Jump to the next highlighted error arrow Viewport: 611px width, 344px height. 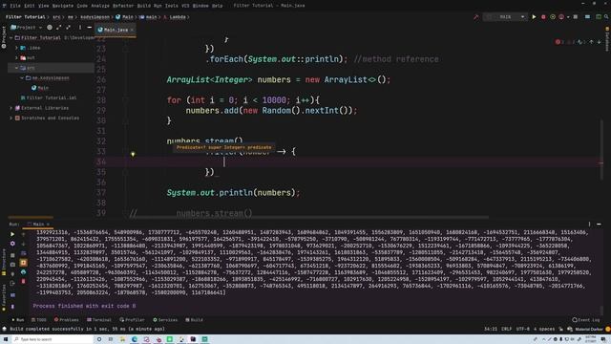coord(600,42)
